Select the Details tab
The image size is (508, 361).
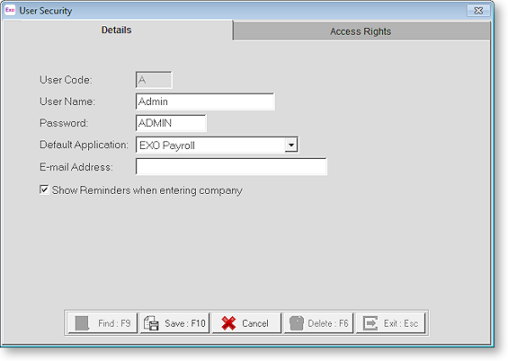pos(117,31)
